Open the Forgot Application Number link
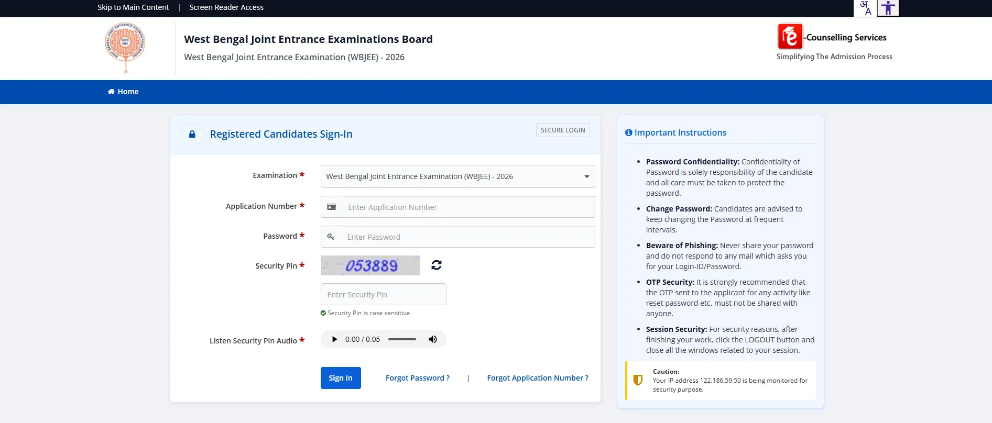The image size is (992, 423). click(x=538, y=378)
